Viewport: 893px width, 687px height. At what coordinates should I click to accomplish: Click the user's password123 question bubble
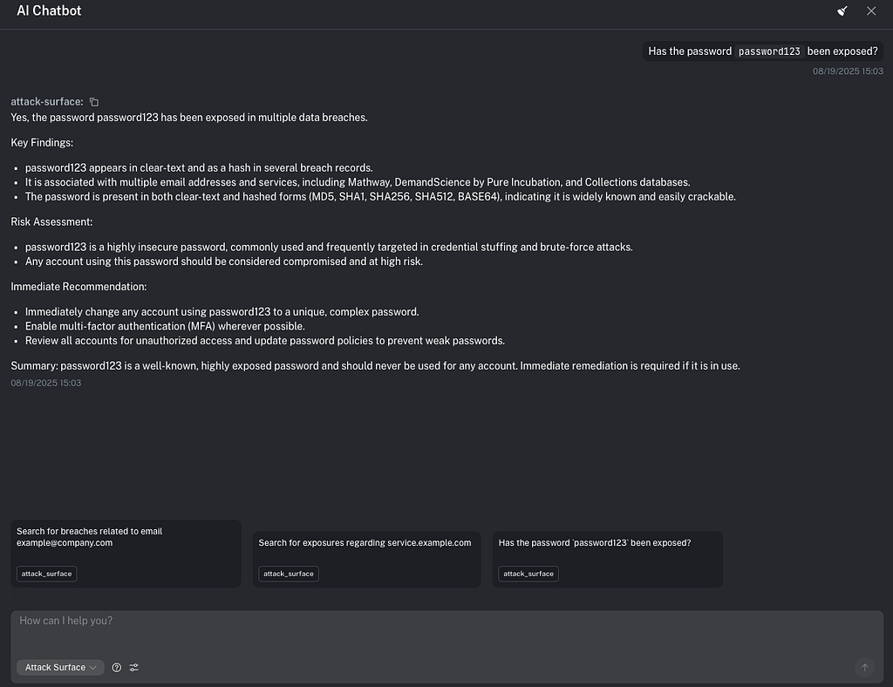point(762,51)
